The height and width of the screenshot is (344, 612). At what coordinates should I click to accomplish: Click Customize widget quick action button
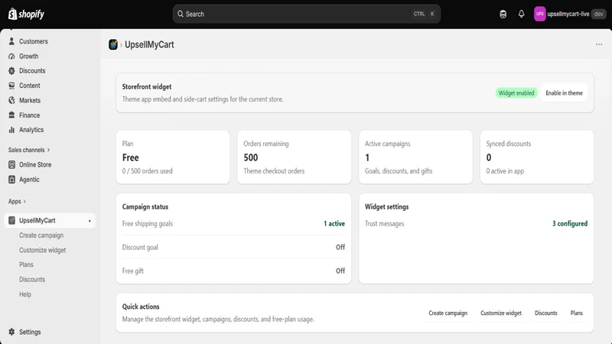(501, 313)
